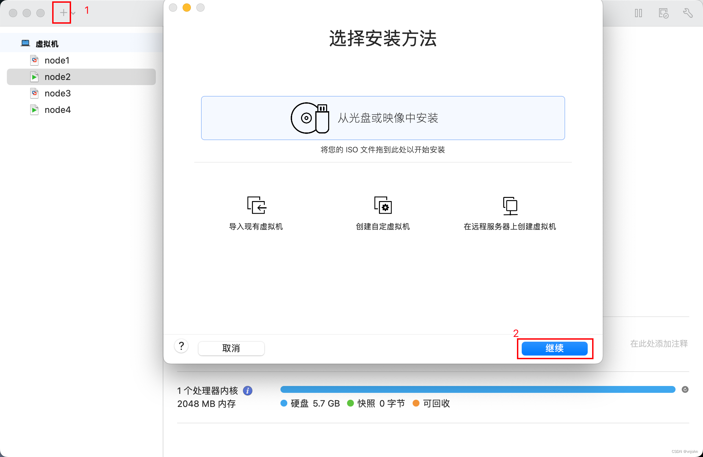Click the 在此处添加注释 notes field
Screen dimensions: 703x457
(x=659, y=343)
